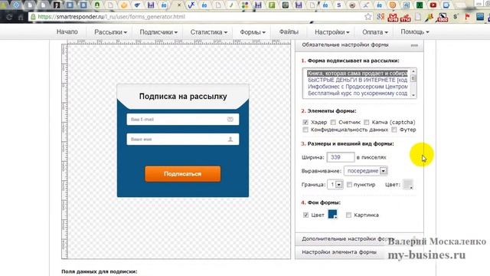490x276 pixels.
Task: Open the Граница width dropdown
Action: coord(335,185)
